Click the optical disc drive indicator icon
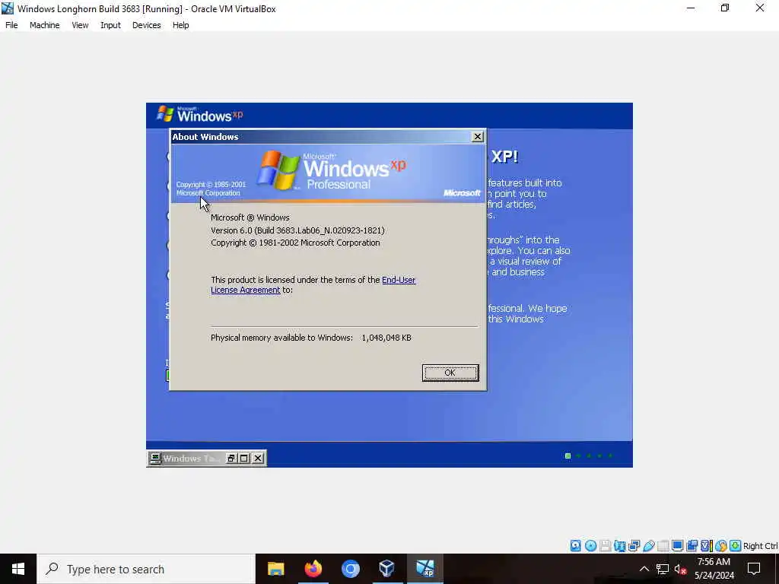 (590, 546)
